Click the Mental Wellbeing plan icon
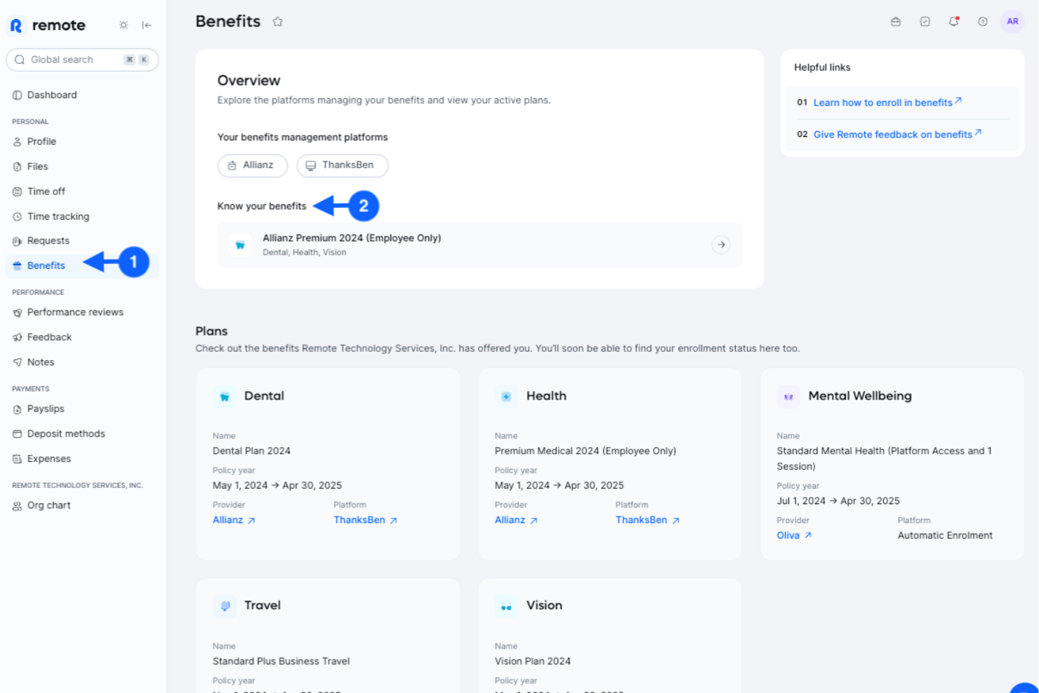 coord(788,397)
